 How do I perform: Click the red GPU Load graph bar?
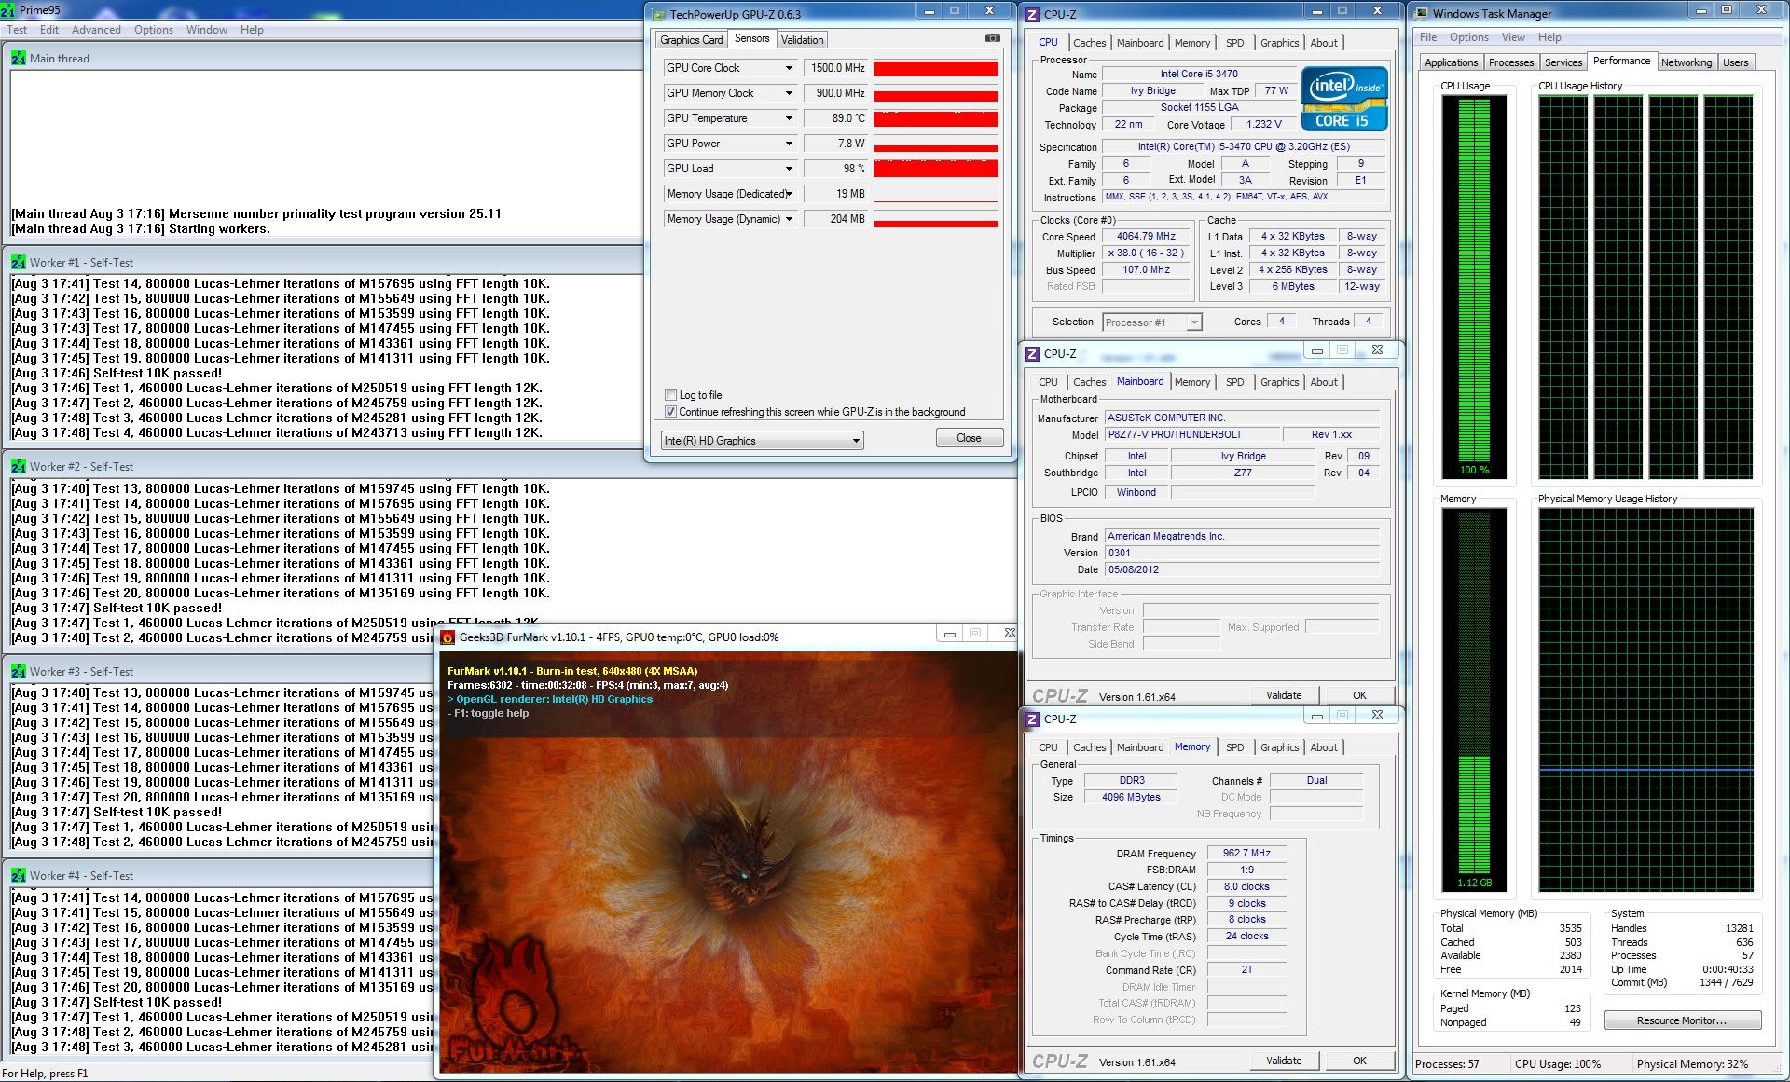coord(935,169)
